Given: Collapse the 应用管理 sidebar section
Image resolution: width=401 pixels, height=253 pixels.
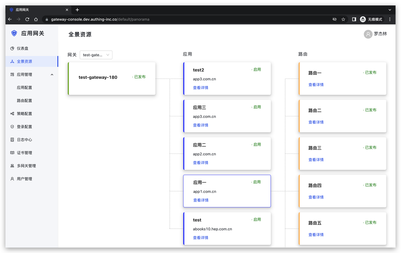Looking at the screenshot, I should coord(52,74).
